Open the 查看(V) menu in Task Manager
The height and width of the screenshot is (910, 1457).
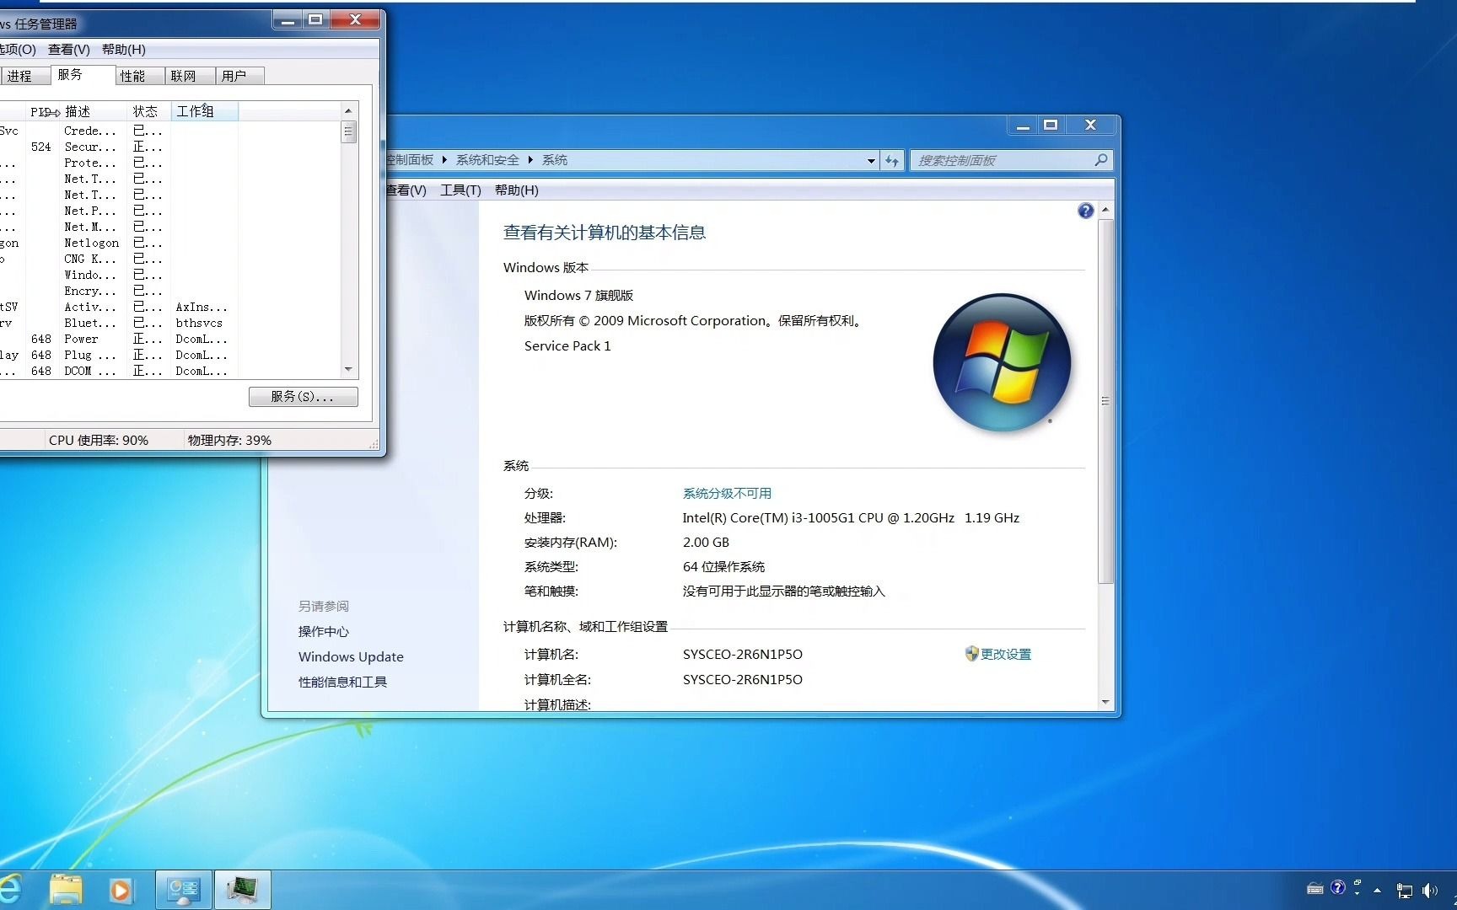69,49
